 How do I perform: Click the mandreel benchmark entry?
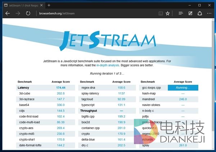pyautogui.click(x=149, y=99)
